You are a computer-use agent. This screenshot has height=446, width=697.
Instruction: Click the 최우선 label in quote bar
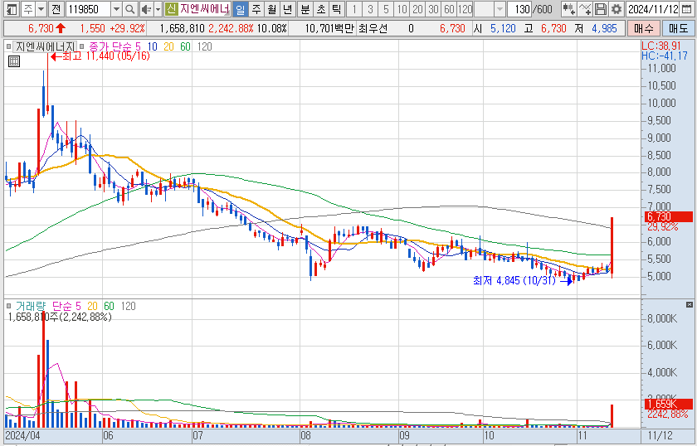click(x=373, y=29)
